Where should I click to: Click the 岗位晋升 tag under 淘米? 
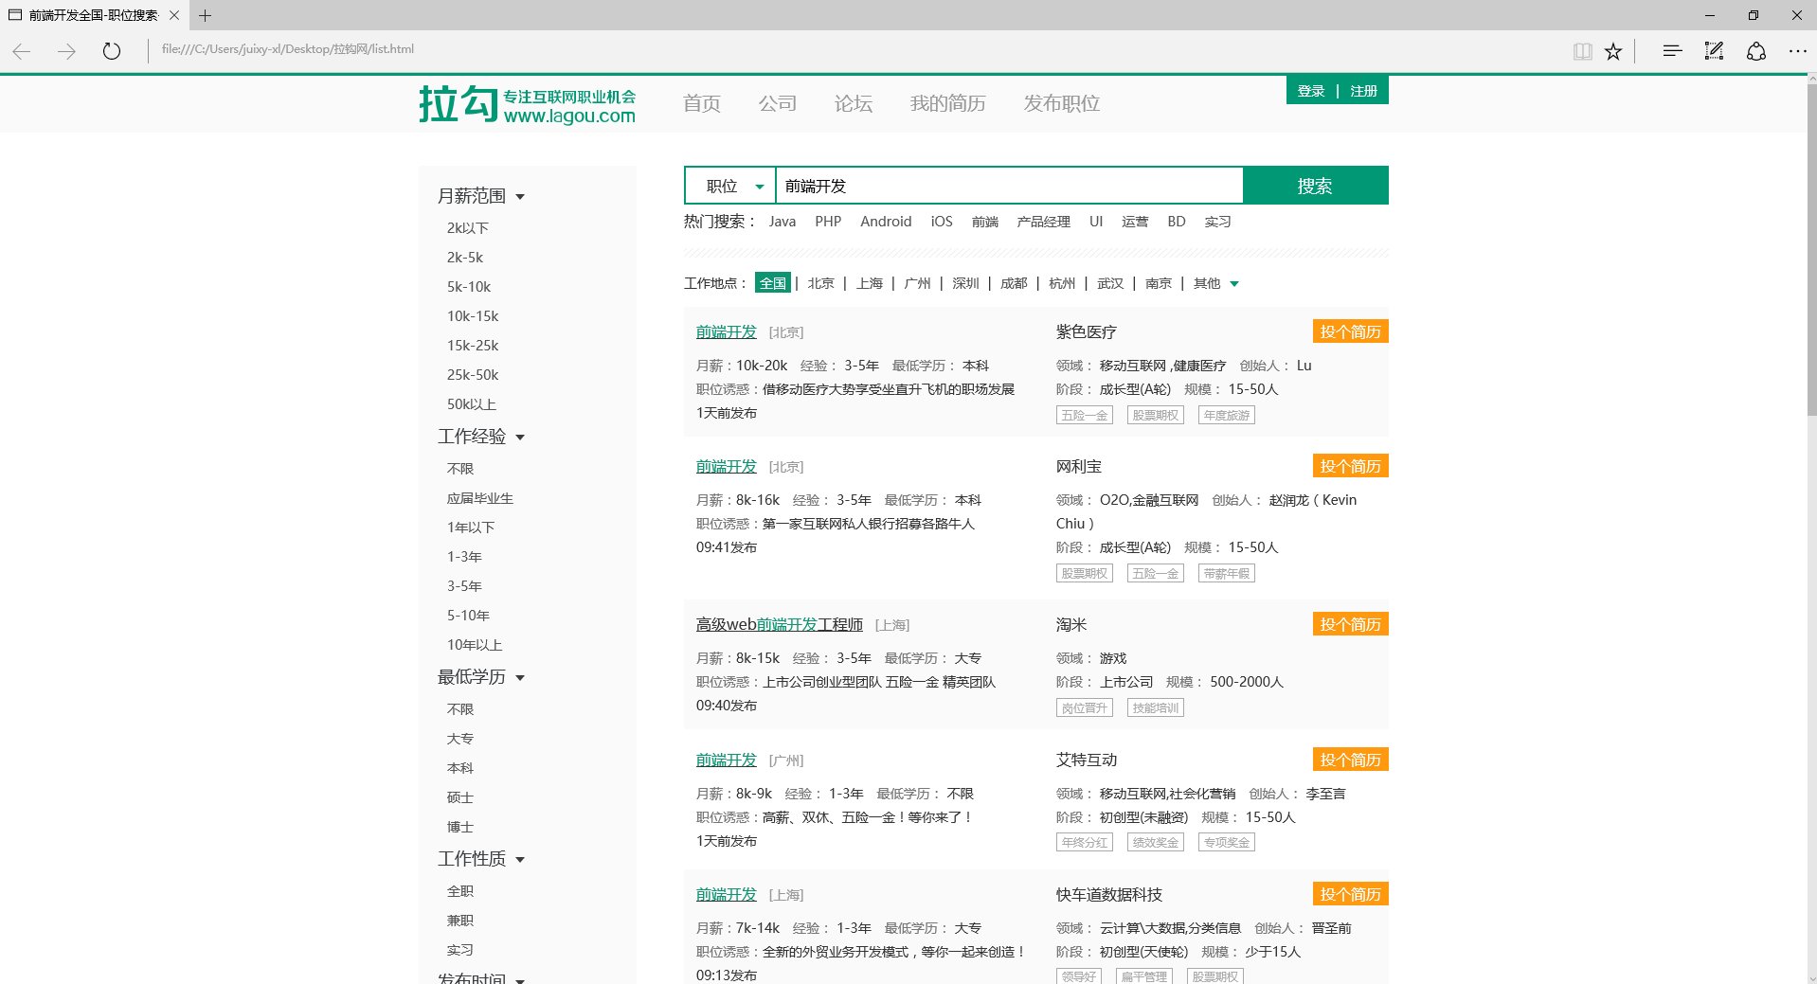click(1085, 707)
